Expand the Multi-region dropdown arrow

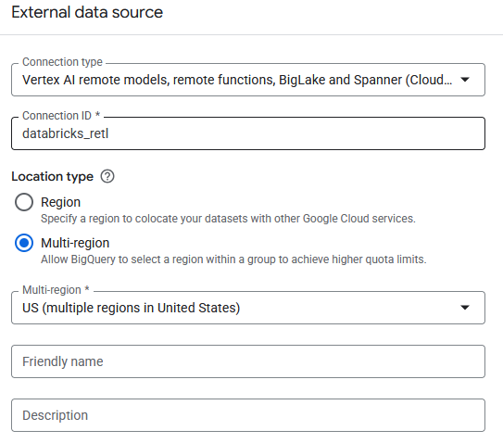click(465, 308)
